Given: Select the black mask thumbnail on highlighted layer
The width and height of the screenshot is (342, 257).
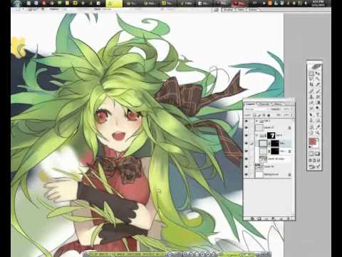Looking at the screenshot, I should pos(275,143).
